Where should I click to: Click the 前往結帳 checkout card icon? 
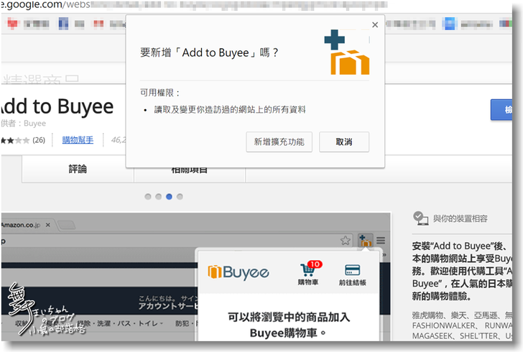[352, 271]
